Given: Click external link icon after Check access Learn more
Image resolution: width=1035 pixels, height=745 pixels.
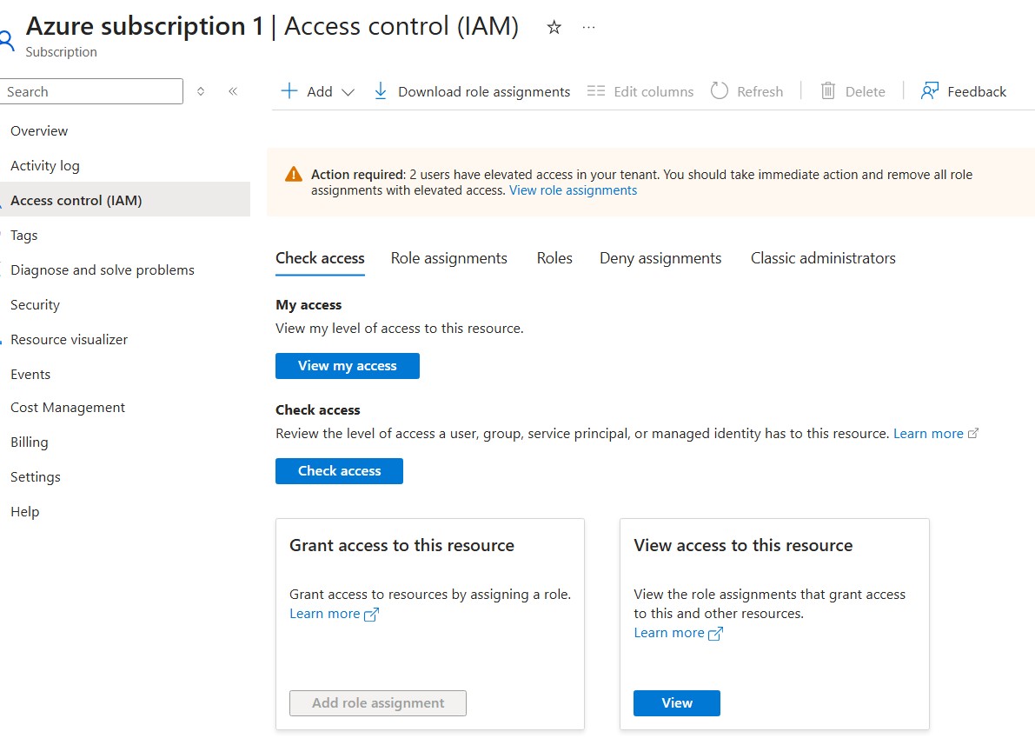Looking at the screenshot, I should click(x=973, y=433).
